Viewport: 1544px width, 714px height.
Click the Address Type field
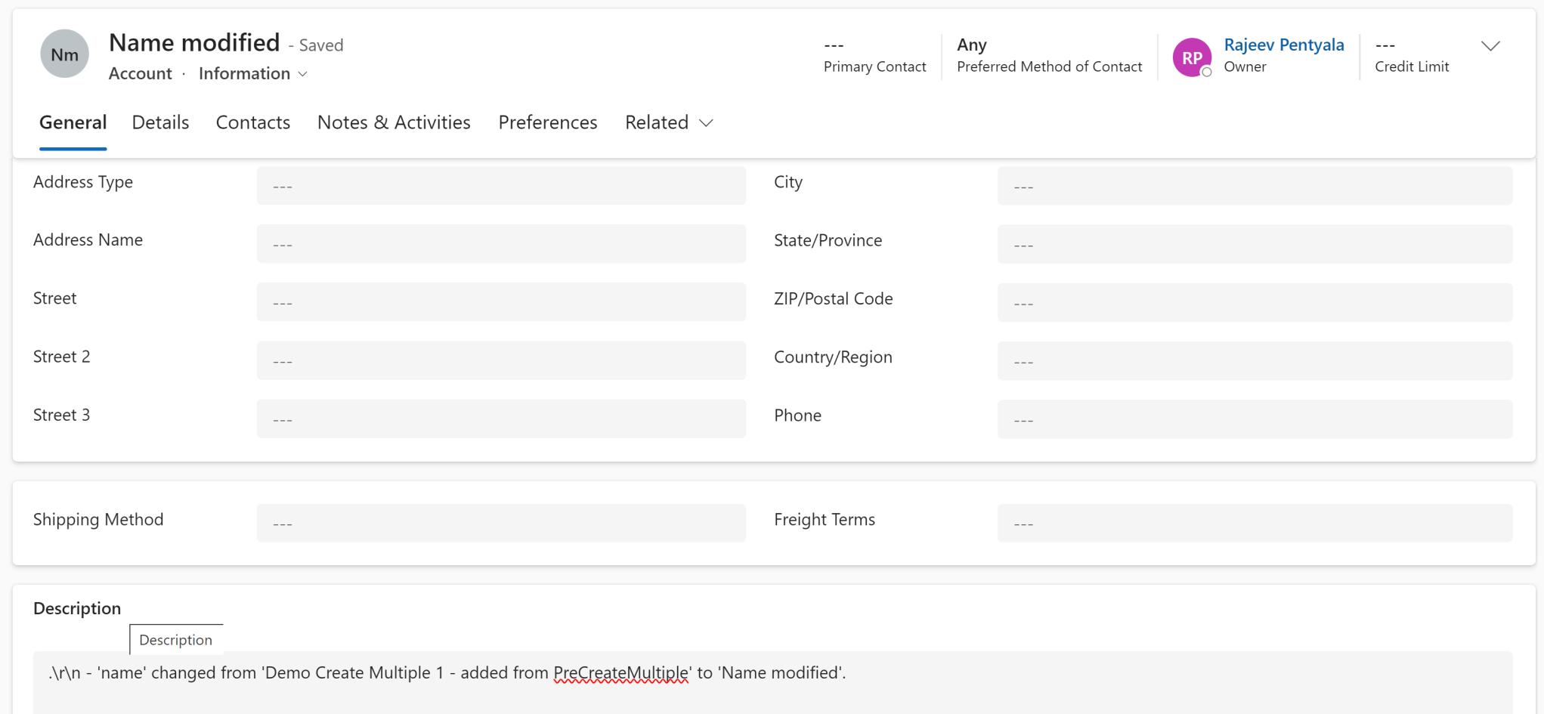click(x=501, y=185)
